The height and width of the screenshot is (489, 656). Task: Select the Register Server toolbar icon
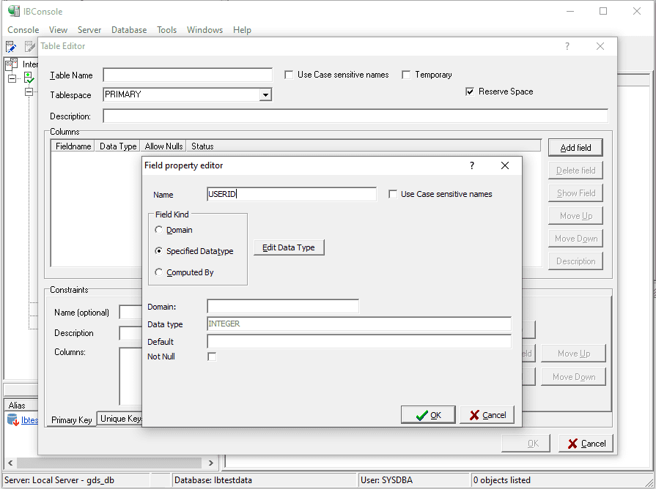10,45
